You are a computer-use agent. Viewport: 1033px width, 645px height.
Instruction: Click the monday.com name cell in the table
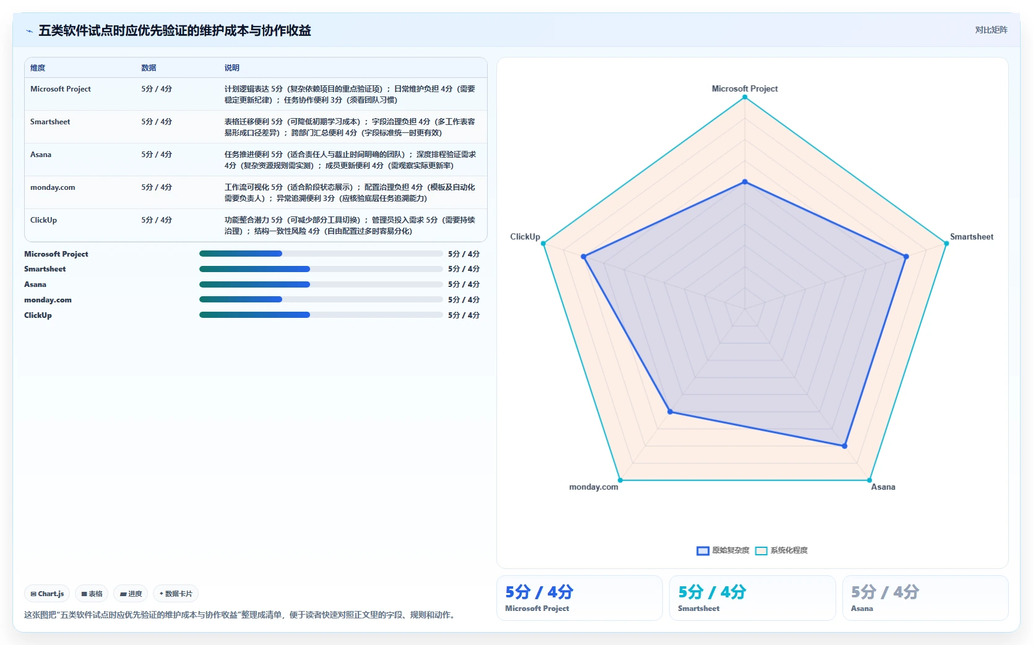[53, 187]
